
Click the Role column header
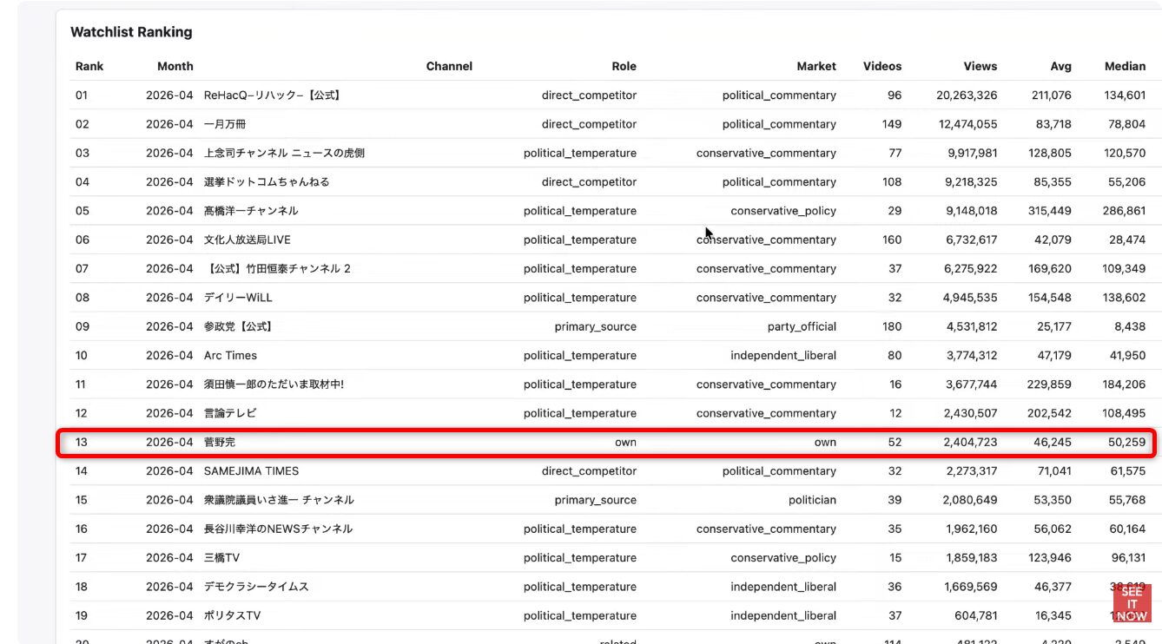tap(624, 66)
